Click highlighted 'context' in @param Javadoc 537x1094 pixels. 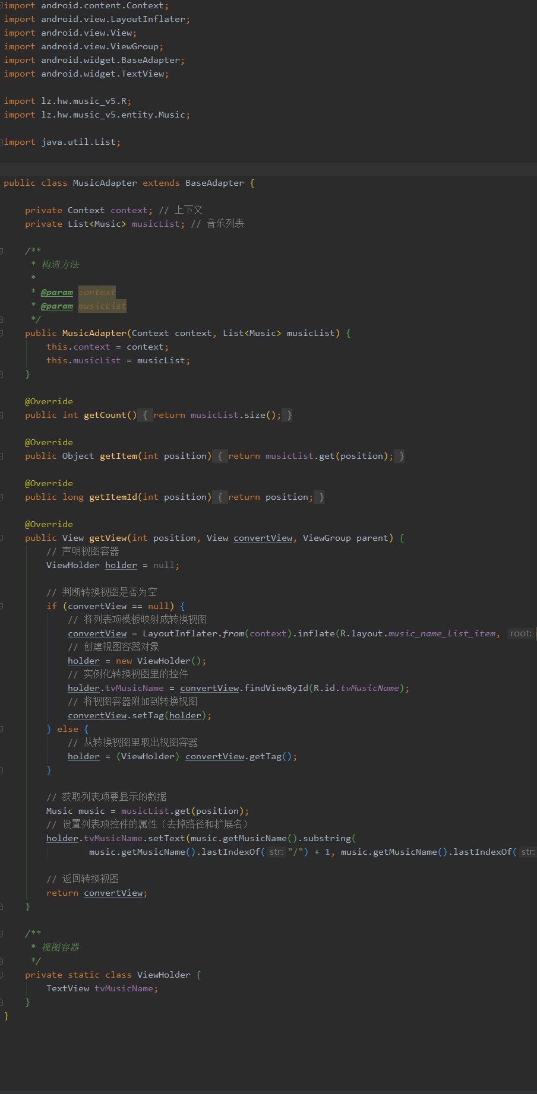pos(97,292)
